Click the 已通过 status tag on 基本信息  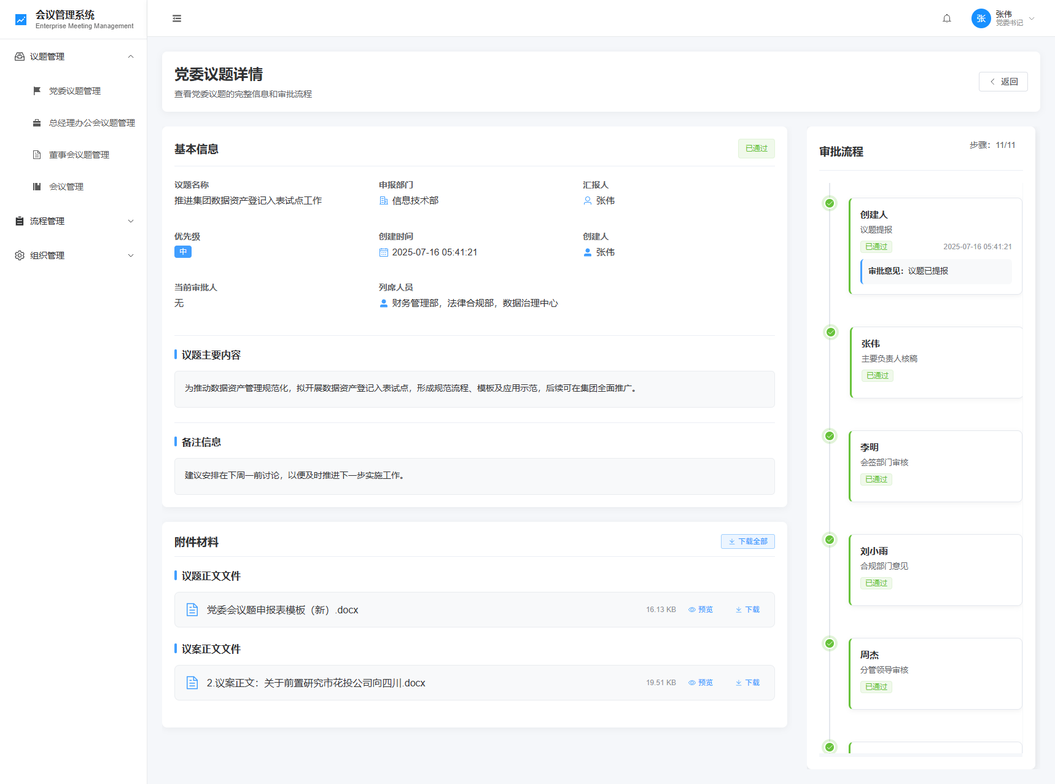pyautogui.click(x=756, y=148)
